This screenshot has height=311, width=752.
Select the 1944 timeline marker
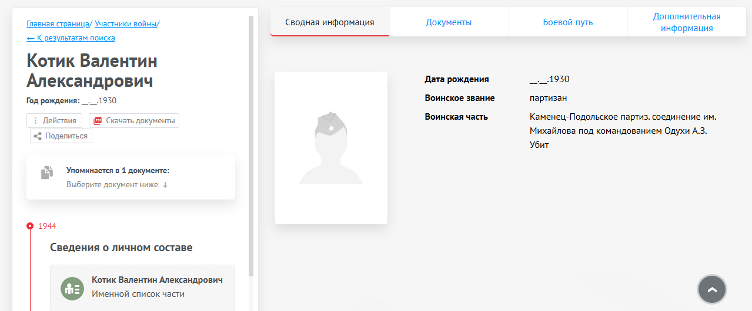click(x=30, y=226)
